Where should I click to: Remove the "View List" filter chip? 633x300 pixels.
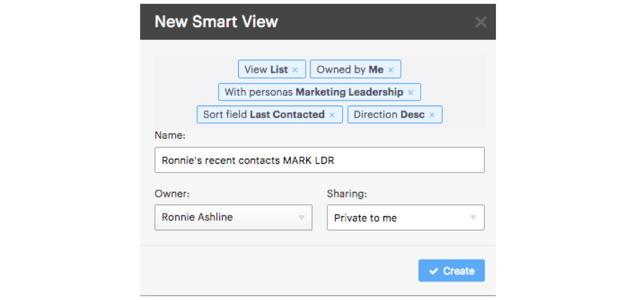[295, 69]
